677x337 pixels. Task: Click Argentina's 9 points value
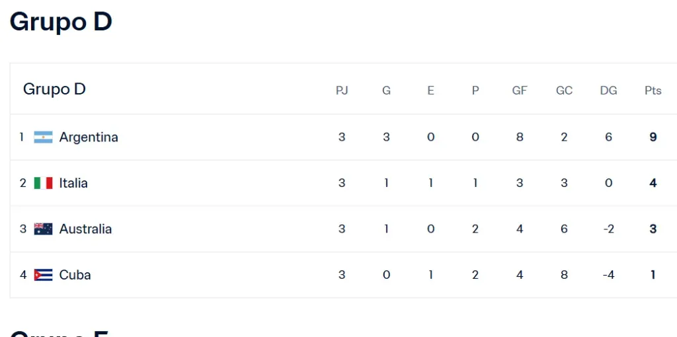653,137
